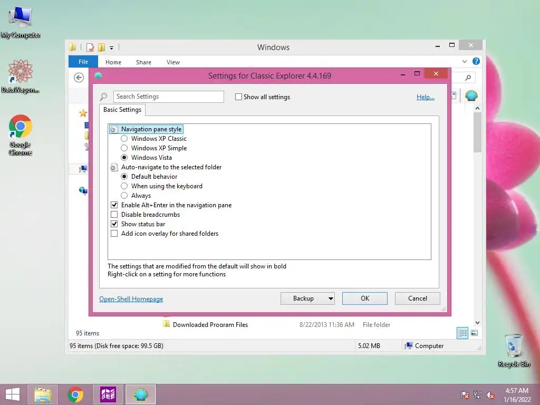The height and width of the screenshot is (405, 540).
Task: Click the Network icon in Explorer navigation pane
Action: click(x=83, y=190)
